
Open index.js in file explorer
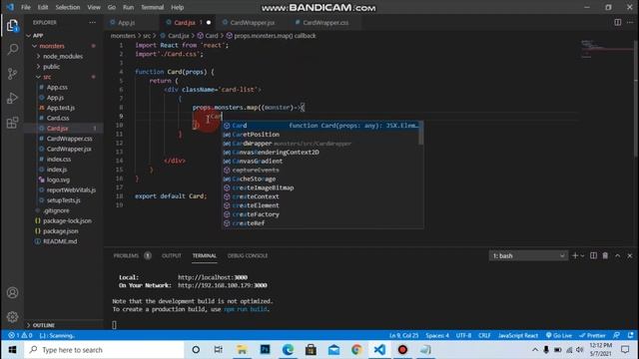click(x=56, y=170)
